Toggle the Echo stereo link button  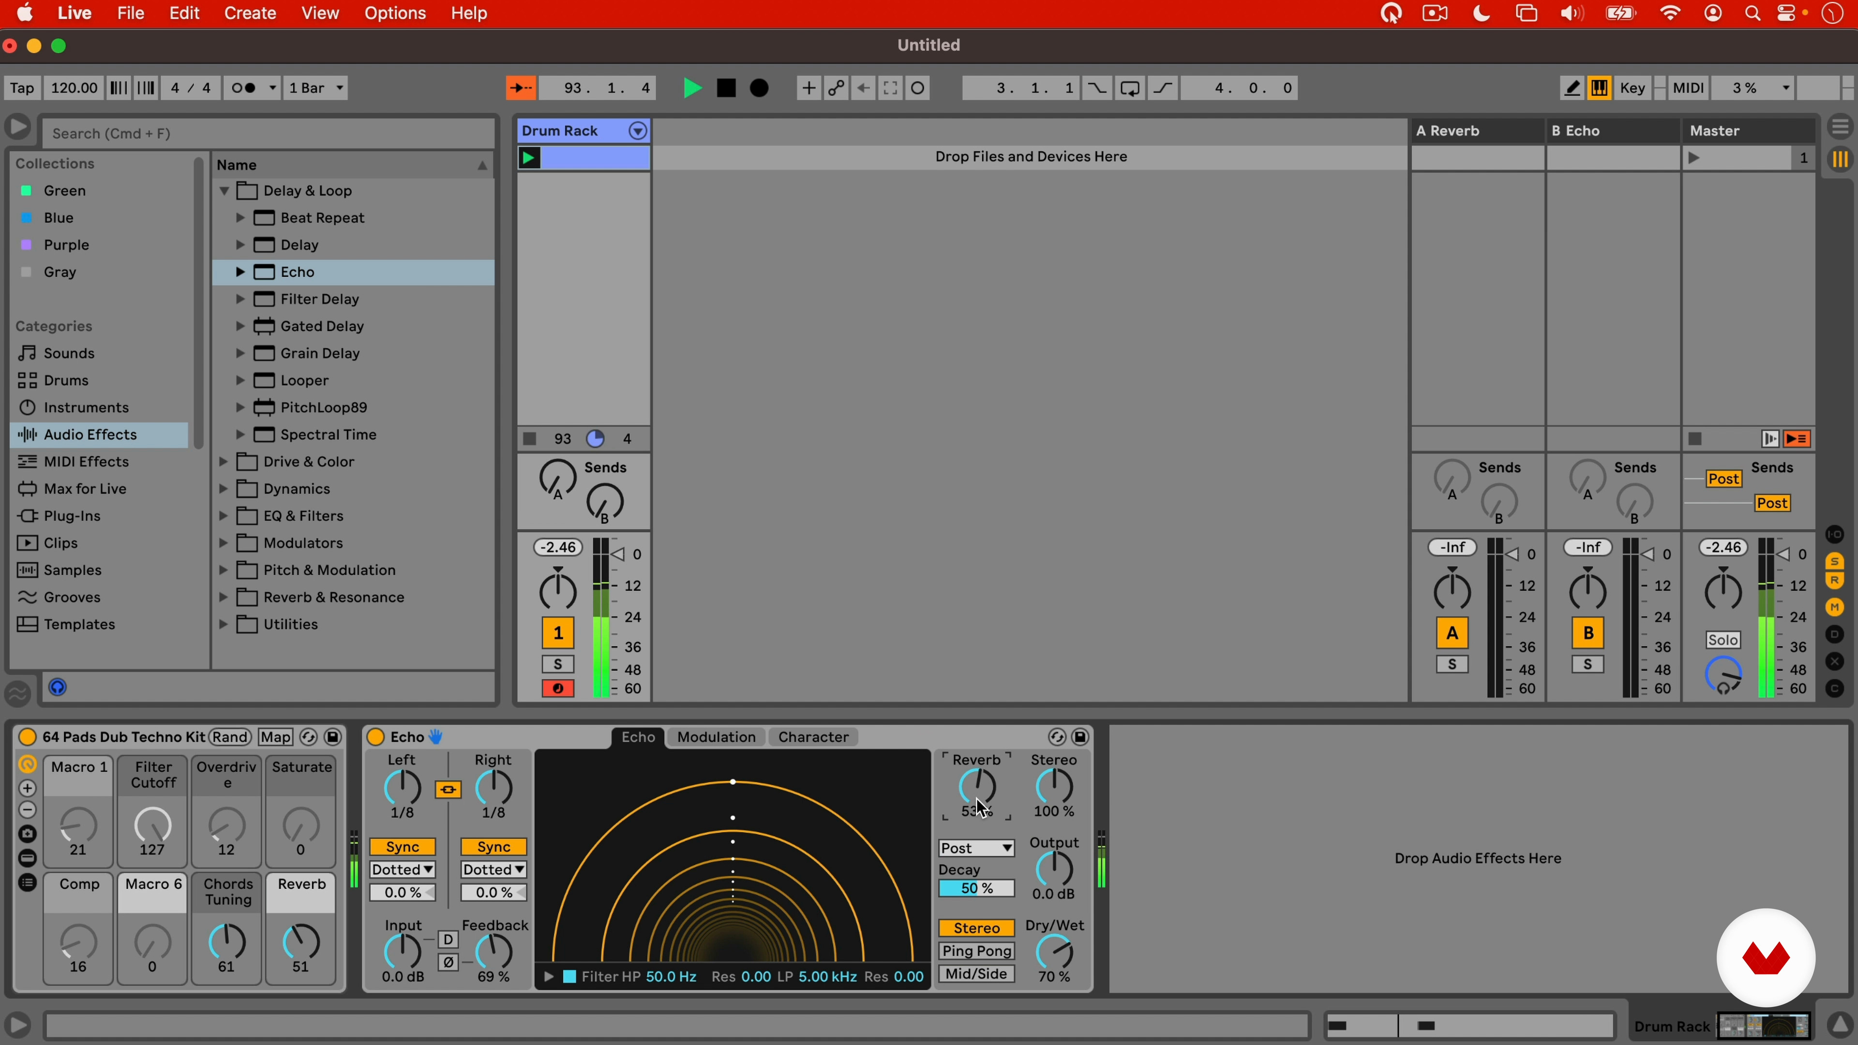[x=448, y=790]
